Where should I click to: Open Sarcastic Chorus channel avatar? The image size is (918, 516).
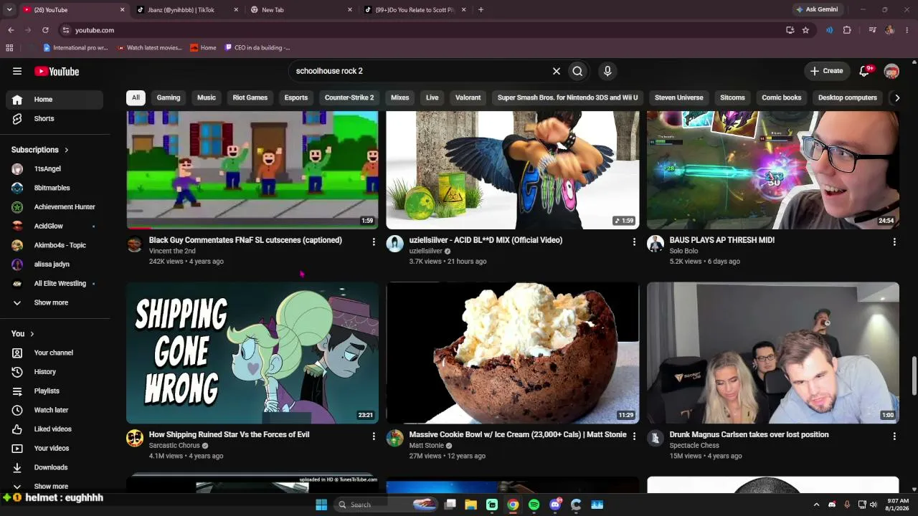(135, 439)
